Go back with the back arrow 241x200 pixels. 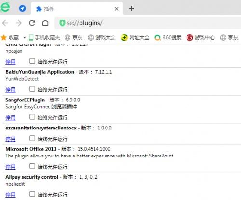coord(5,23)
